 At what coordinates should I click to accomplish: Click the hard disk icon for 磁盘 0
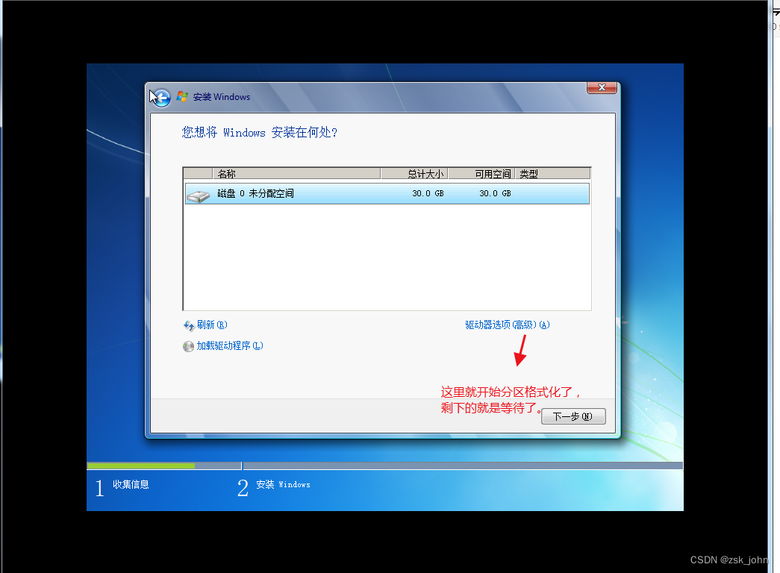(198, 195)
